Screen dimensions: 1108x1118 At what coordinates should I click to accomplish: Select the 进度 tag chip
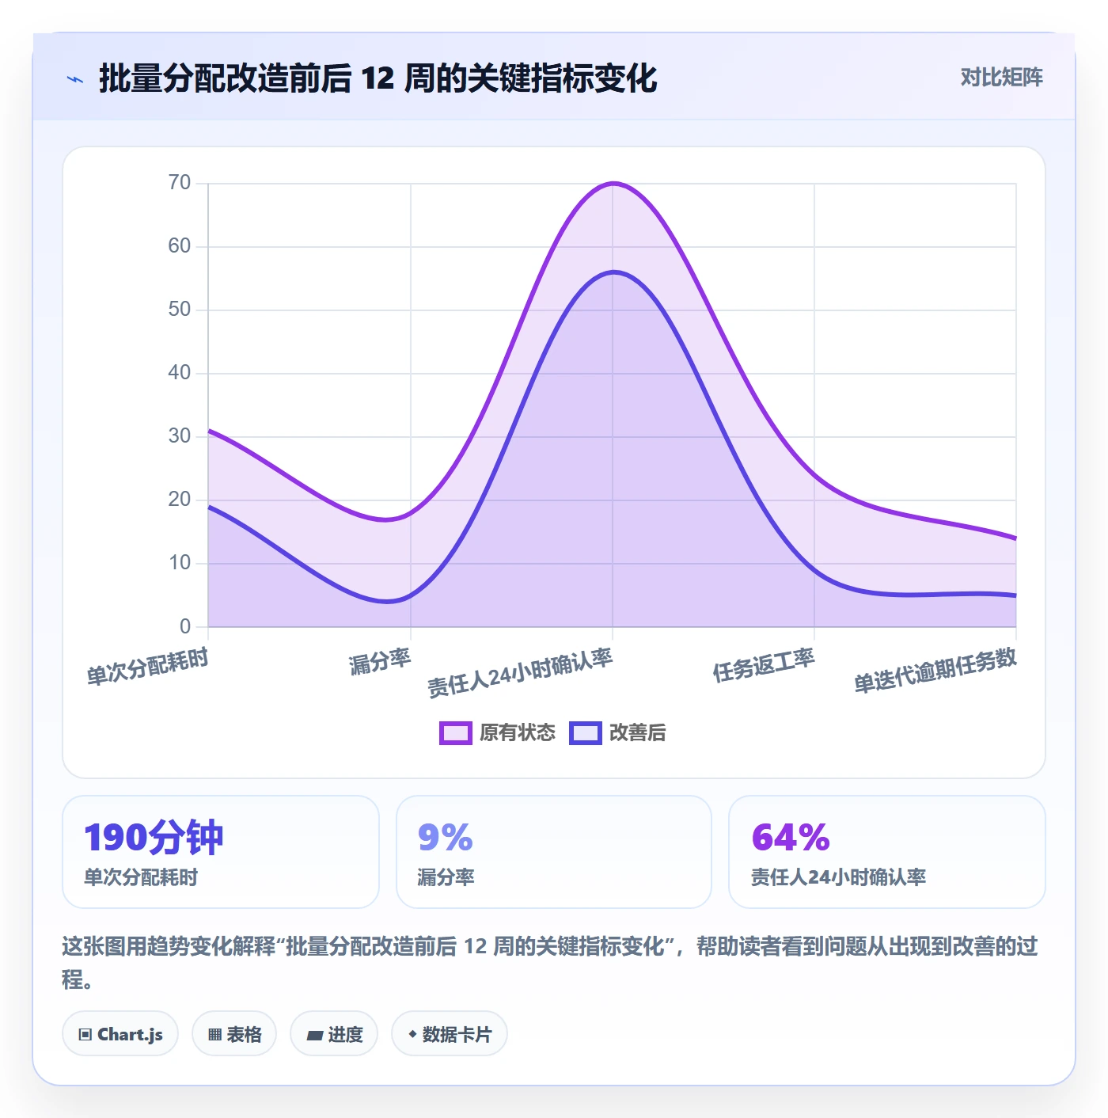334,1034
